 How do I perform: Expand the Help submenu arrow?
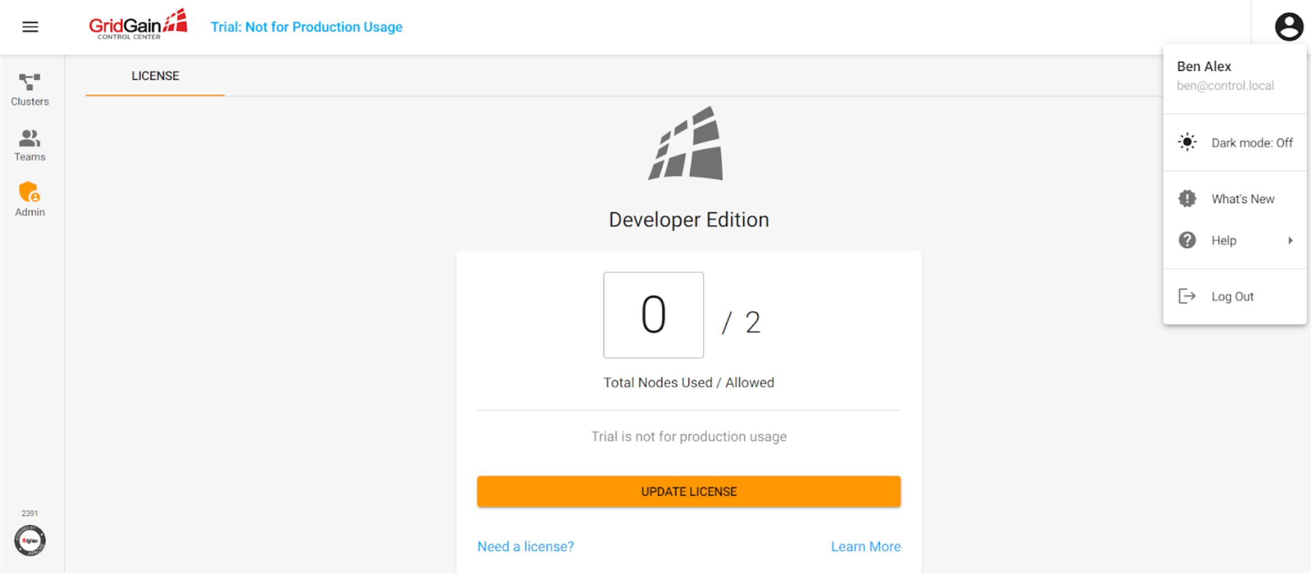[x=1290, y=241]
